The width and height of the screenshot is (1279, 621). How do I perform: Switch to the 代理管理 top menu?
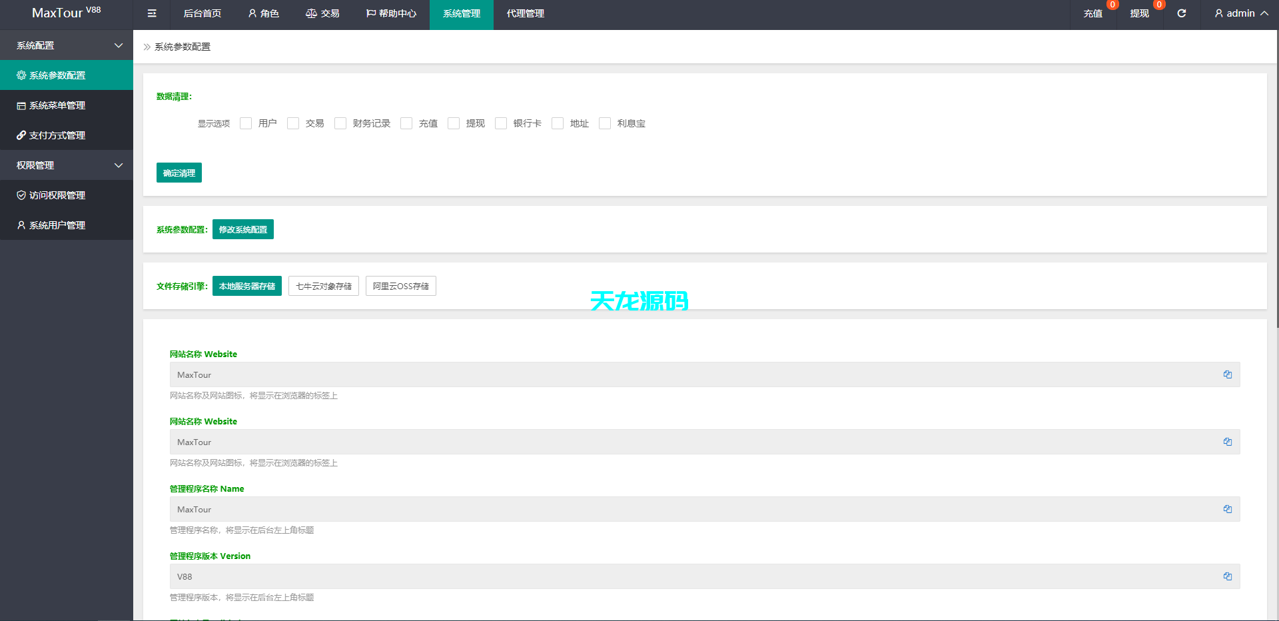(x=525, y=13)
